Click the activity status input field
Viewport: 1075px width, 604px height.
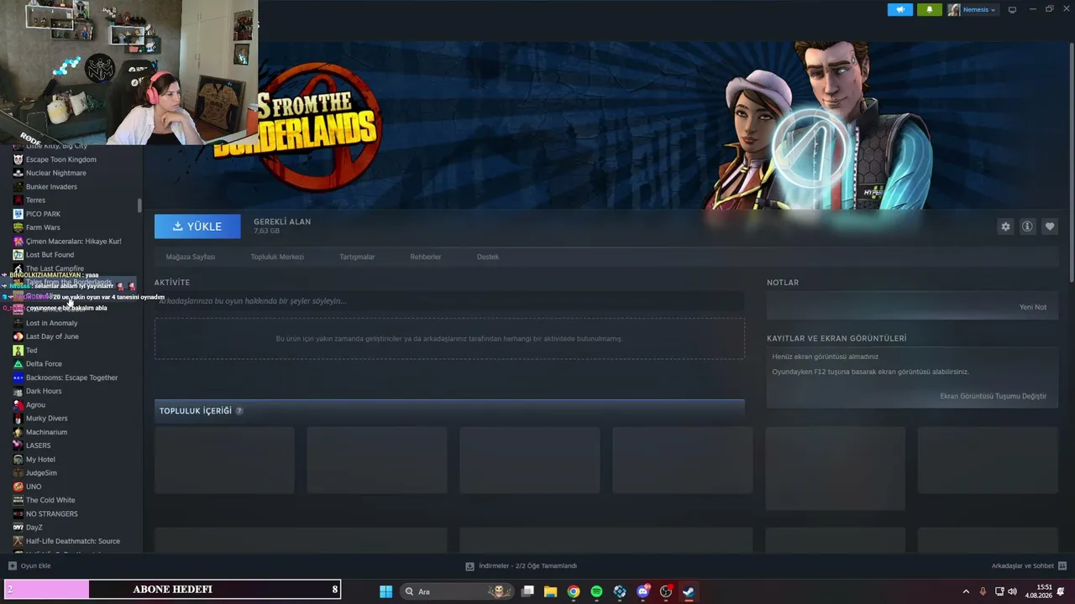click(x=449, y=301)
